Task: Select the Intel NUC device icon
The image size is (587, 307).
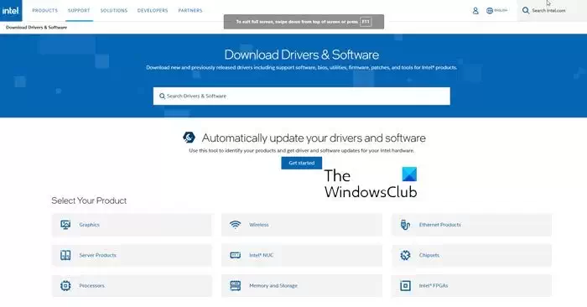Action: (x=235, y=255)
